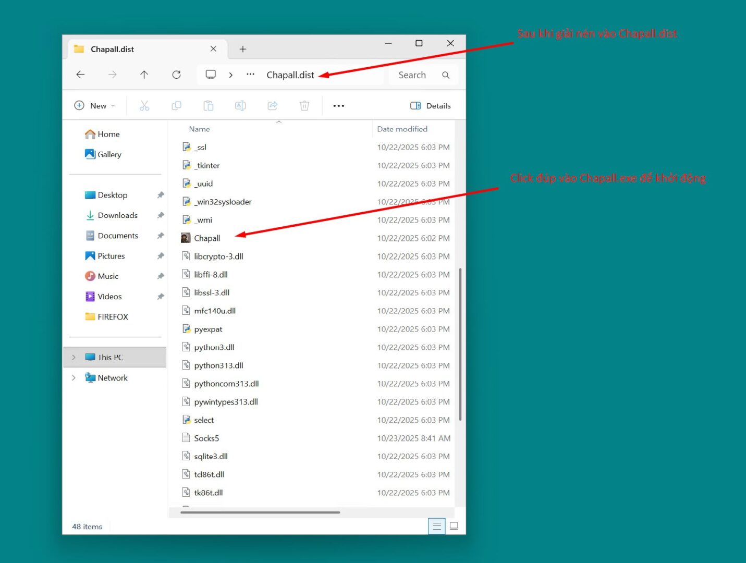The image size is (746, 563).
Task: Add a new tab with plus button
Action: click(x=243, y=49)
